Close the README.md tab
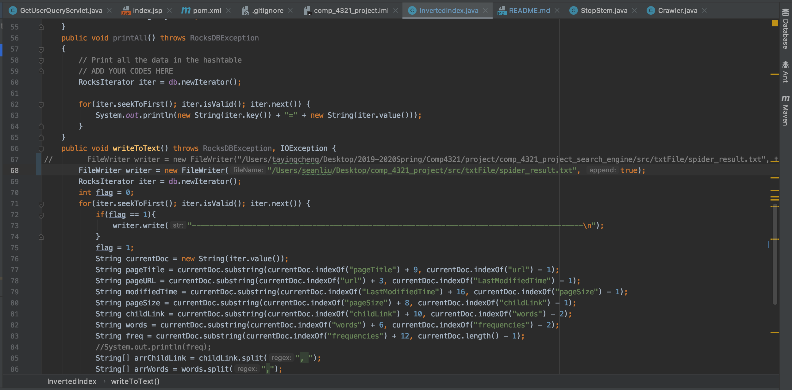This screenshot has height=390, width=792. point(557,10)
